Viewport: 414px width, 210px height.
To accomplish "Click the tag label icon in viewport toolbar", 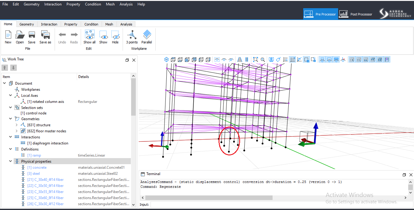I will [278, 59].
